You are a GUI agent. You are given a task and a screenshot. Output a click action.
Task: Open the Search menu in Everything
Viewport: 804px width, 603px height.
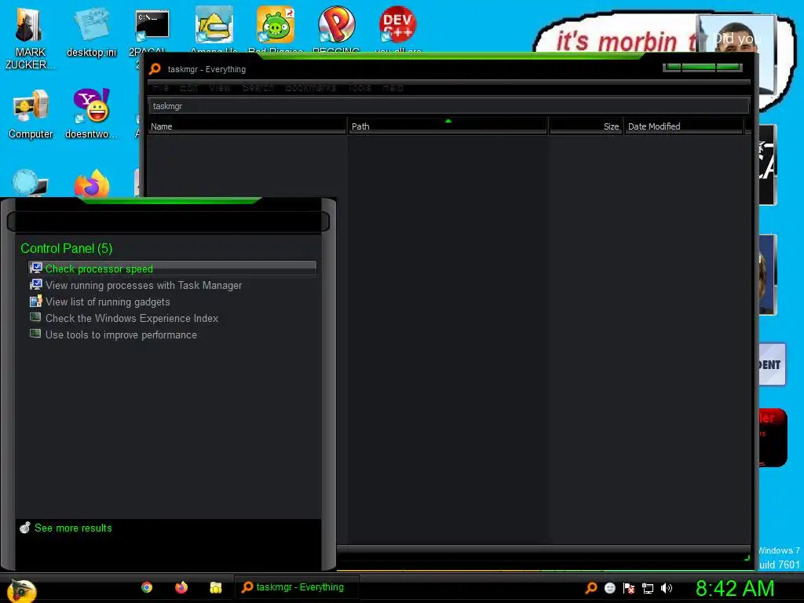[x=258, y=88]
